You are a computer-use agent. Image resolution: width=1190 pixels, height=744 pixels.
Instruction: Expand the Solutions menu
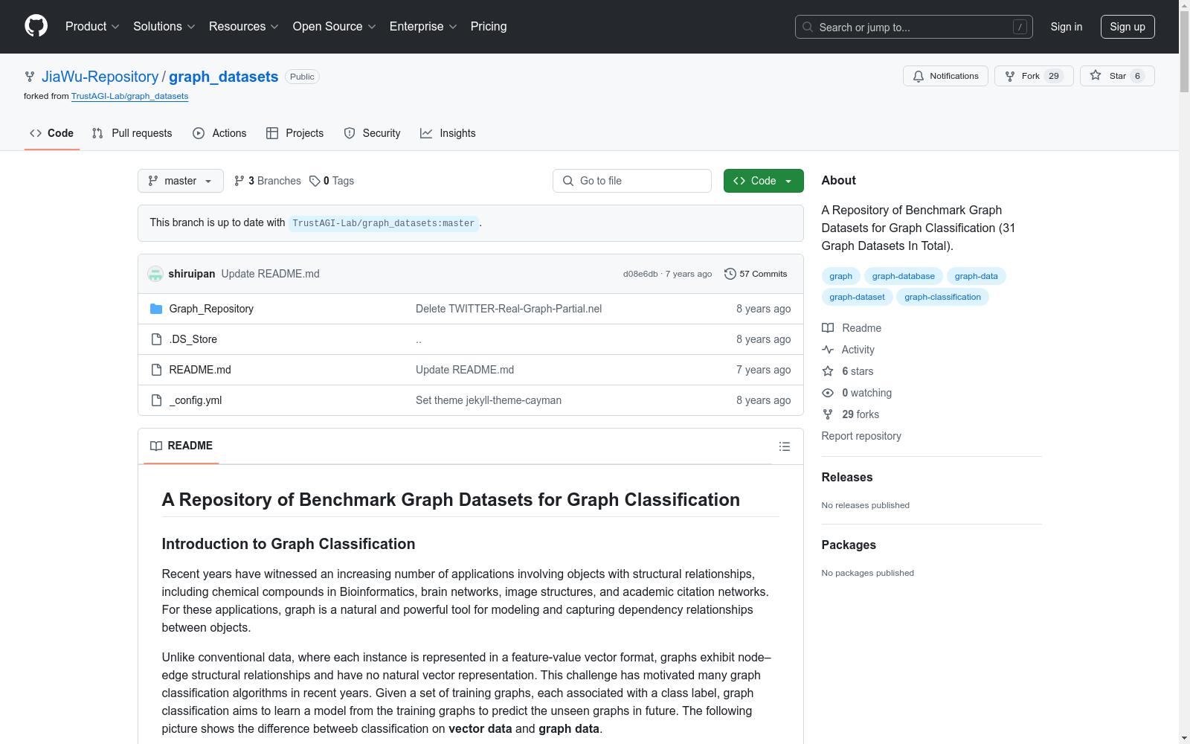[x=164, y=27]
